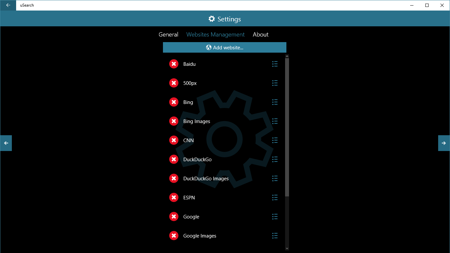The image size is (450, 253).
Task: Remove CNN using its red X
Action: click(174, 140)
